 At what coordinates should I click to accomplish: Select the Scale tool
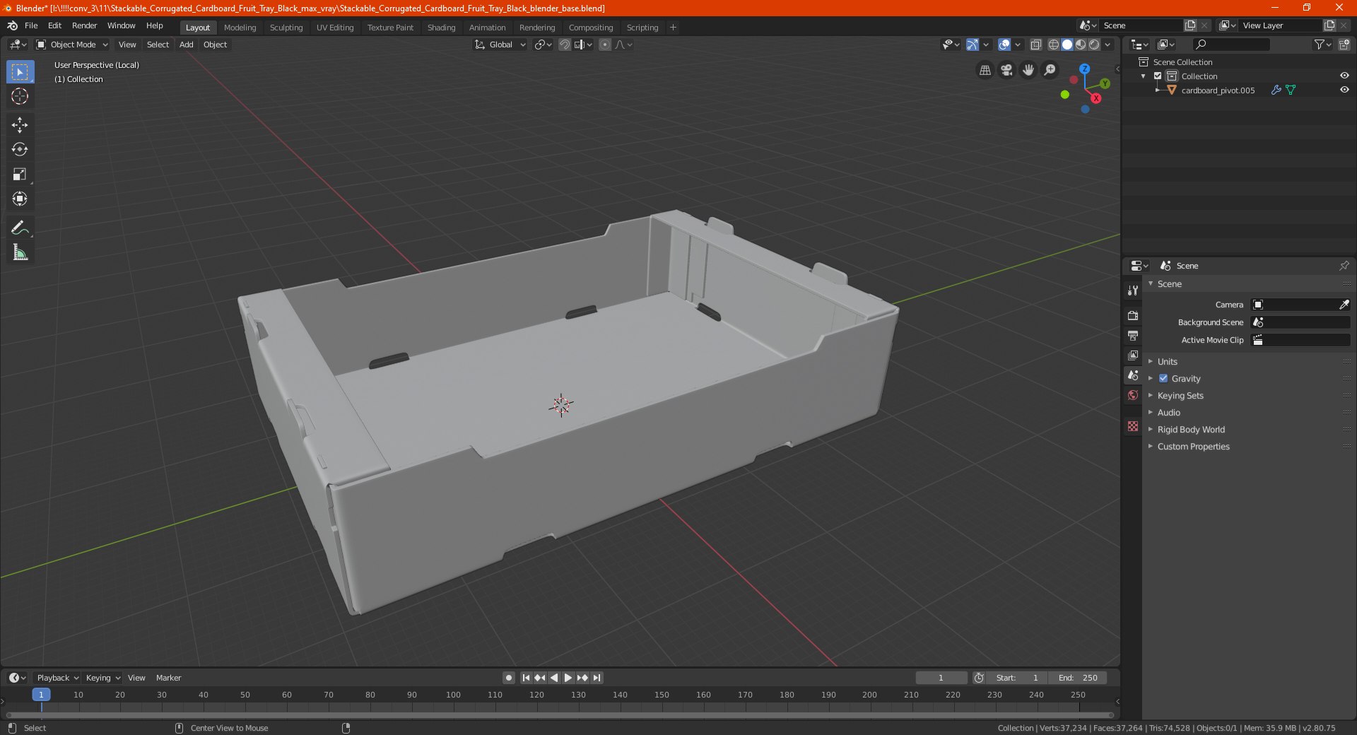[20, 175]
